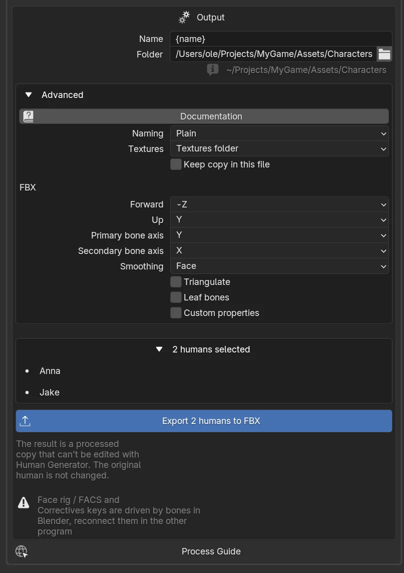Viewport: 404px width, 573px height.
Task: Click the FBX section label
Action: pyautogui.click(x=28, y=187)
